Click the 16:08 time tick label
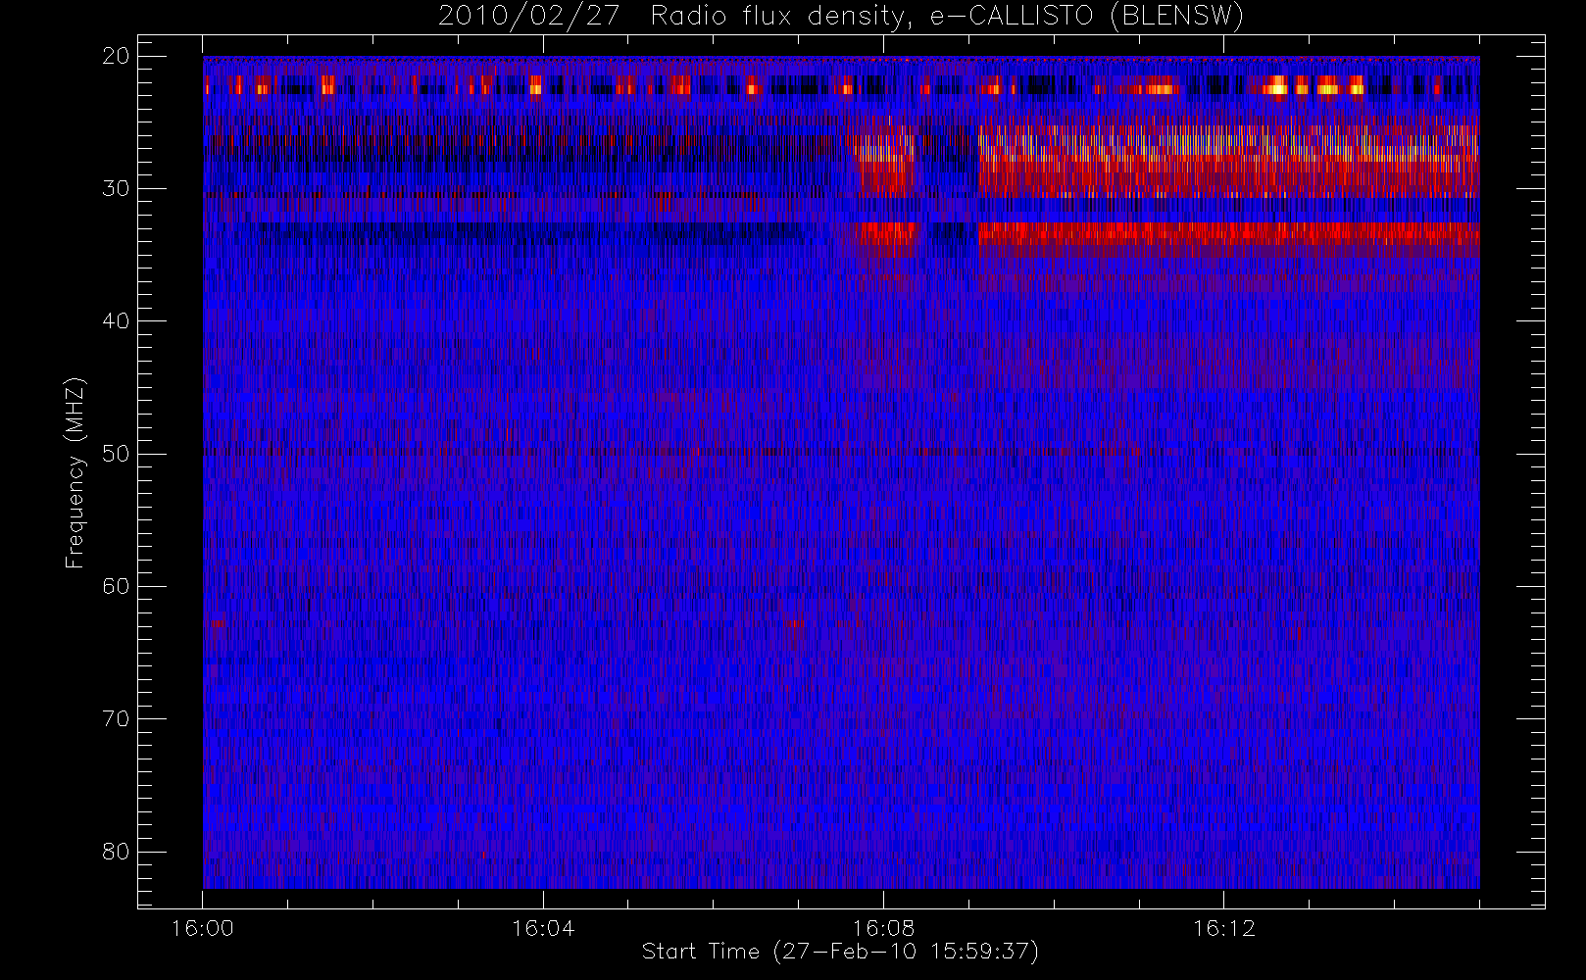 882,928
